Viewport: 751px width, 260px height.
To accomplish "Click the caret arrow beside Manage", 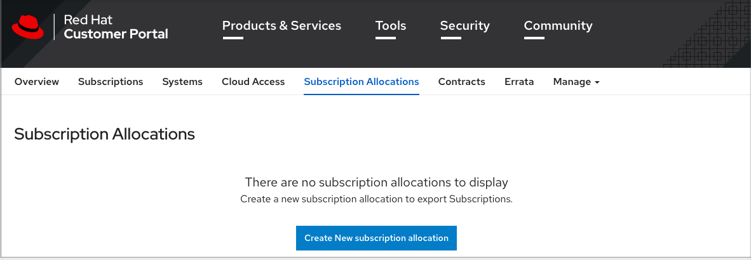I will pyautogui.click(x=597, y=82).
